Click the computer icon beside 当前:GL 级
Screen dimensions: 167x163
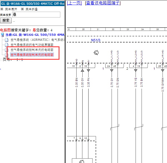[2, 35]
